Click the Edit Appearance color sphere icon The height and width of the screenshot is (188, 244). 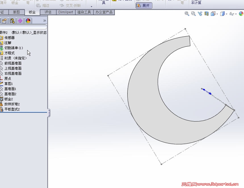pos(241,14)
